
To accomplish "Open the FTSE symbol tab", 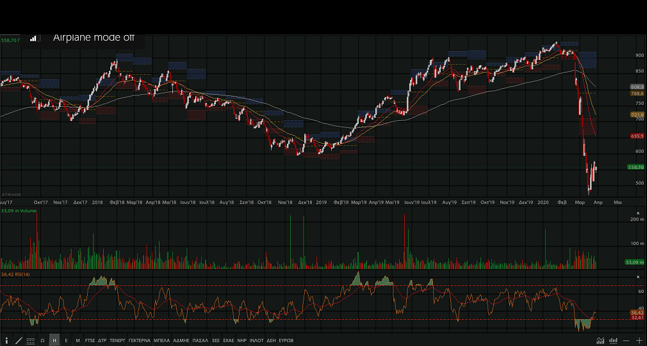I will 90,340.
